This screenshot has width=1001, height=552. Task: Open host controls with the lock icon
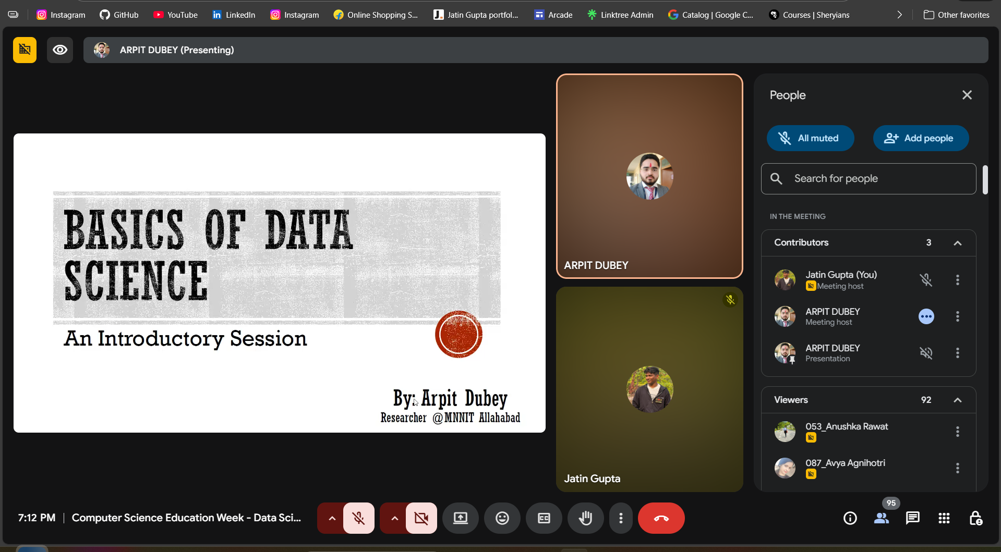tap(976, 518)
